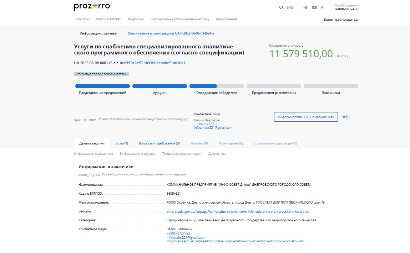Click the Prozorro logo

coord(92,6)
